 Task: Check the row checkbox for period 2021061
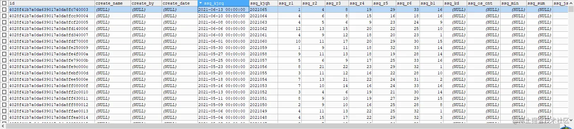(4, 35)
